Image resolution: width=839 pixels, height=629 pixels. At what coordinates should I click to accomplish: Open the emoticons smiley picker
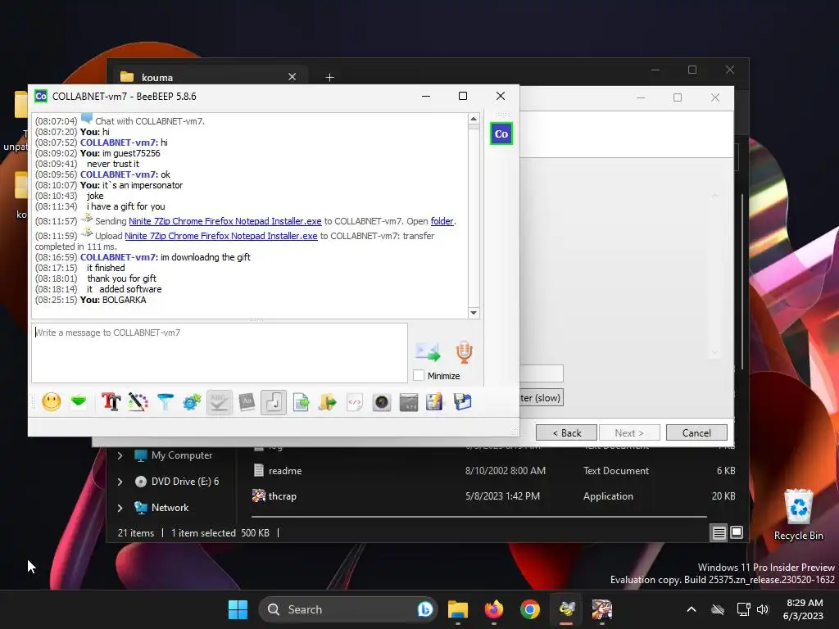pyautogui.click(x=52, y=401)
